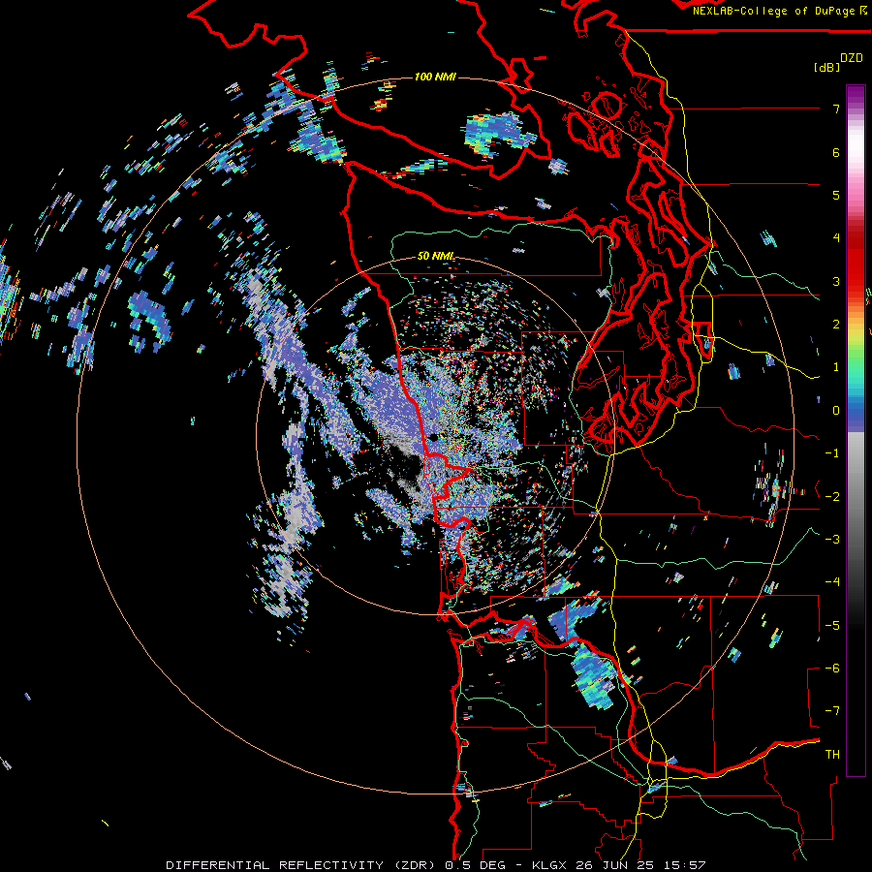Click the vertical ZDR color bar

pyautogui.click(x=856, y=431)
